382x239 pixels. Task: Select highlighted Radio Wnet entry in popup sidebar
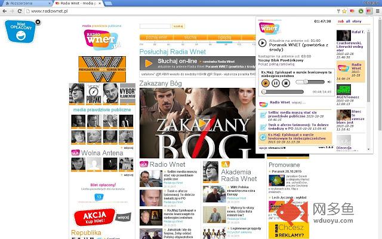[x=350, y=71]
